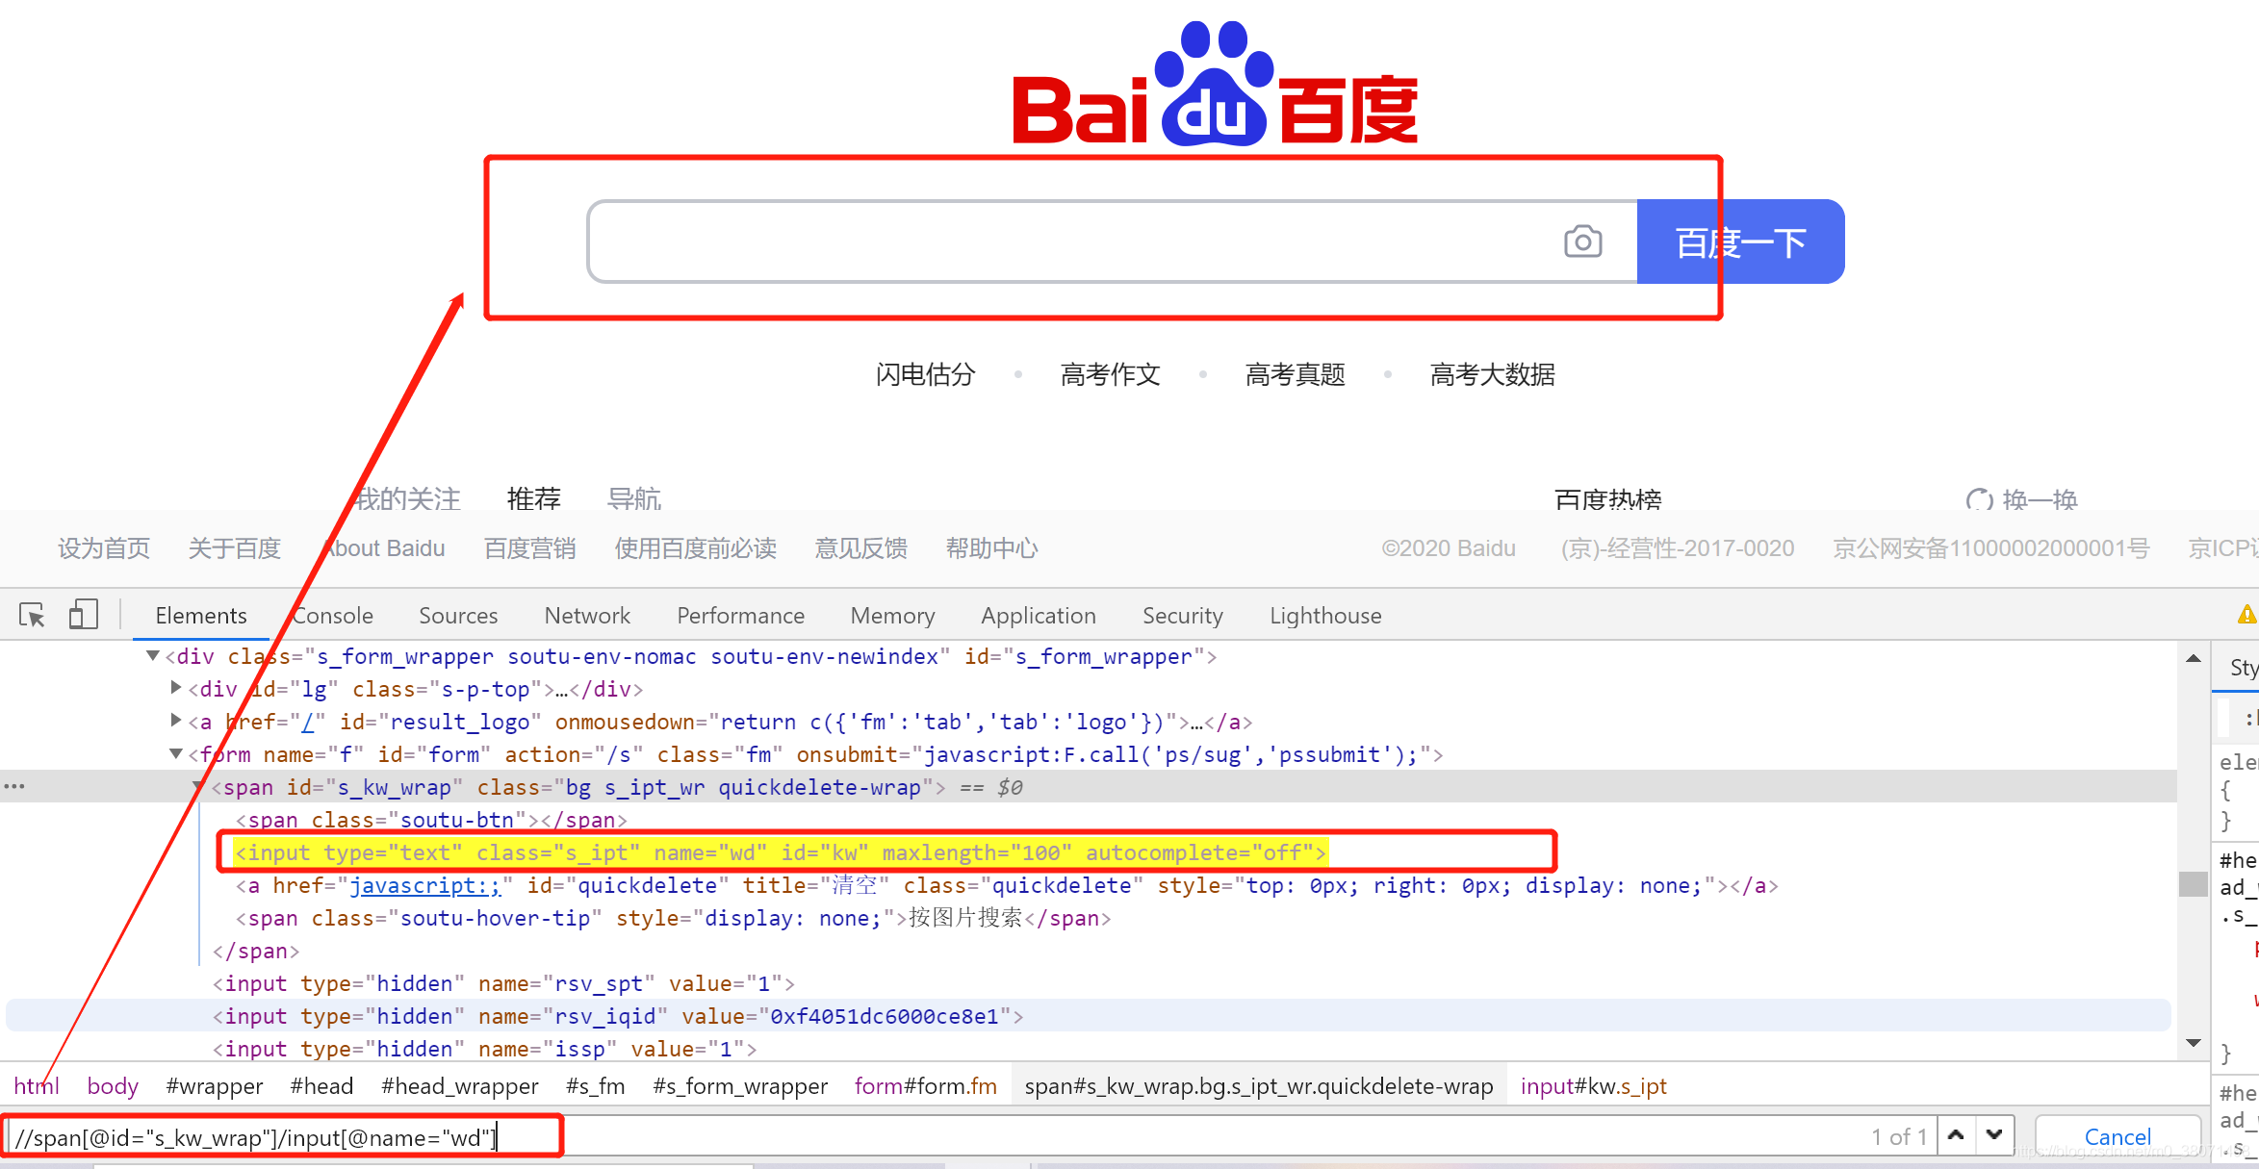Click the 帮助中心 footer link
2259x1169 pixels.
click(991, 548)
